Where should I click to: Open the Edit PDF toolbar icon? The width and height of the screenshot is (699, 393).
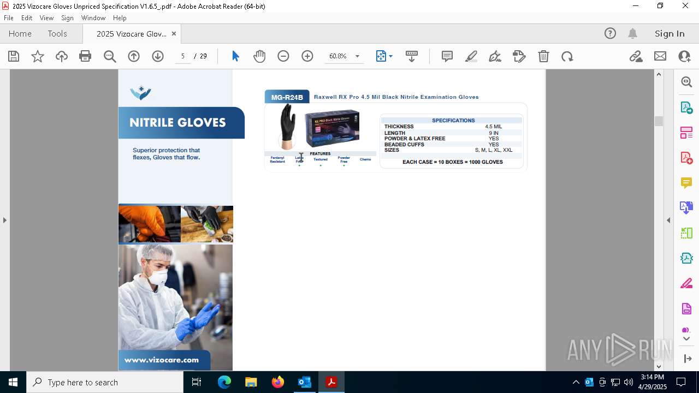(x=519, y=56)
